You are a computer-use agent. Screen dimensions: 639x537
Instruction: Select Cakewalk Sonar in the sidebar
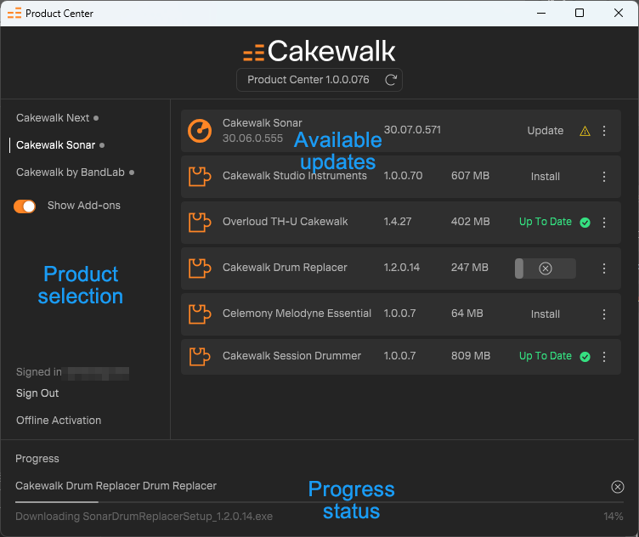click(55, 145)
